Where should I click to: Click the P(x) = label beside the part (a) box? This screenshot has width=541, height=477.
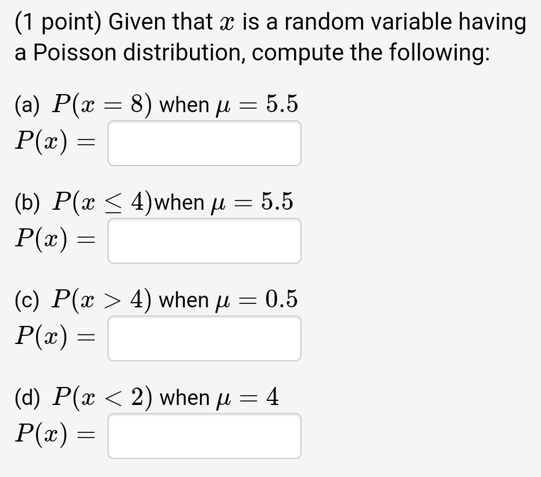55,142
